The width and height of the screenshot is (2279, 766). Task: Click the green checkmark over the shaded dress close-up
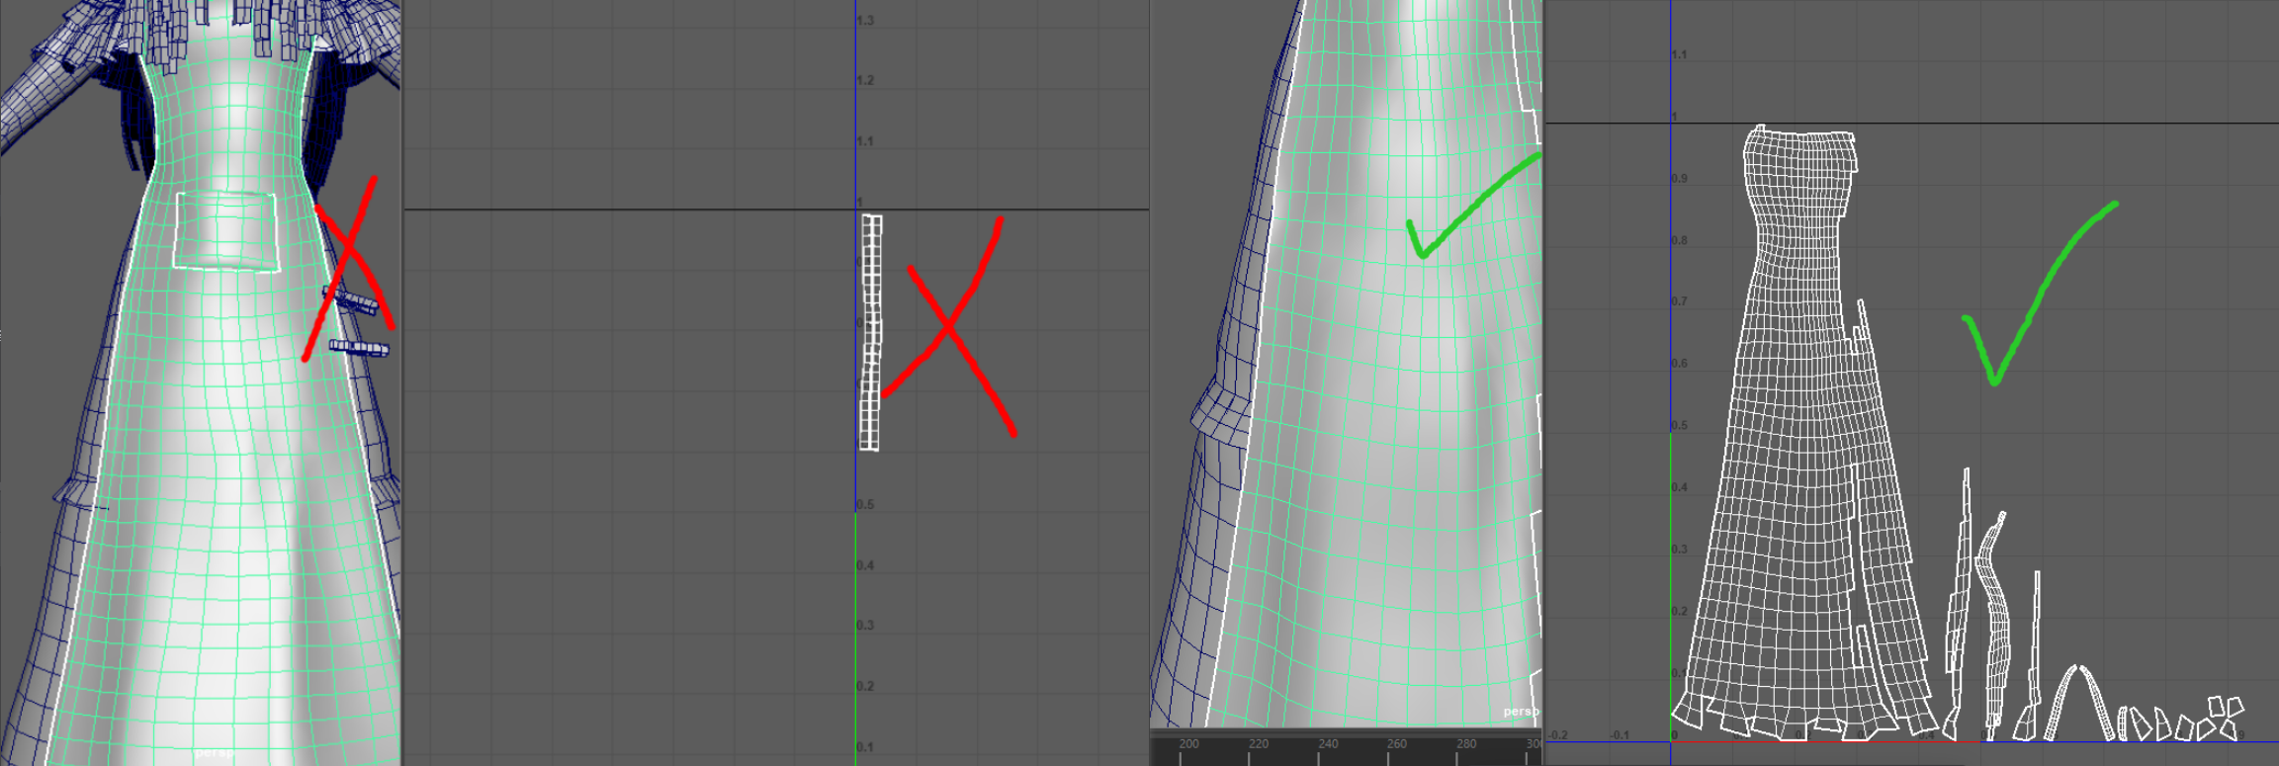pyautogui.click(x=1463, y=208)
